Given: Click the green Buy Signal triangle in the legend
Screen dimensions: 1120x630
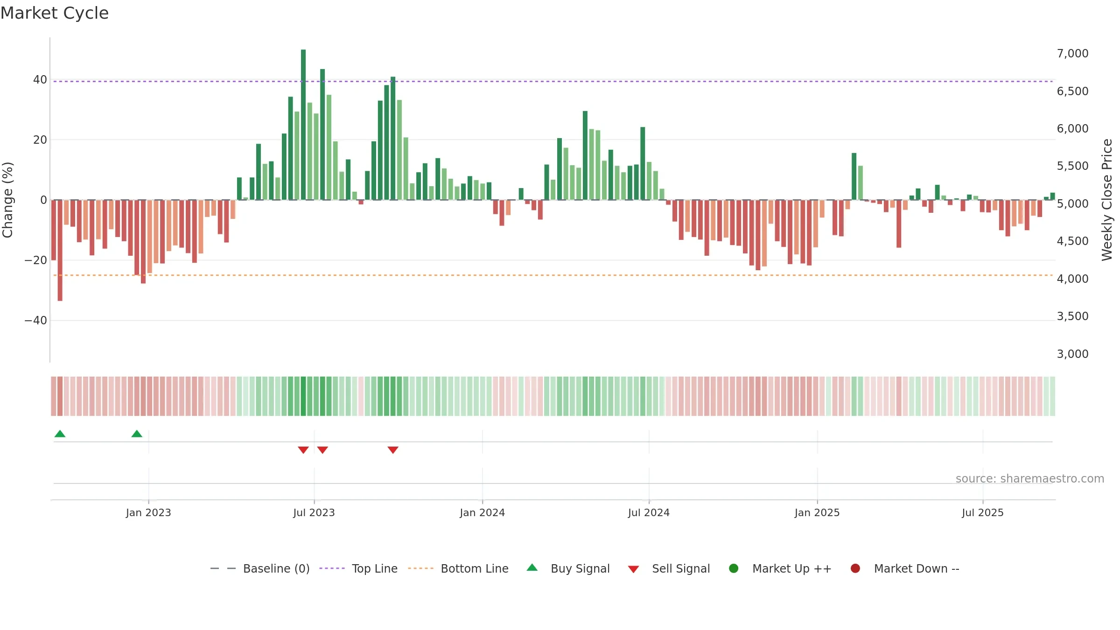Looking at the screenshot, I should (532, 567).
